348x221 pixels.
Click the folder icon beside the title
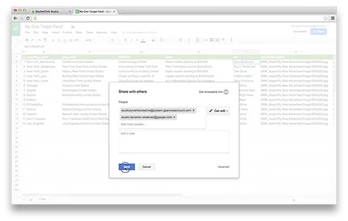click(x=73, y=27)
